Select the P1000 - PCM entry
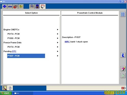This screenshot has width=127, height=95. [13, 38]
